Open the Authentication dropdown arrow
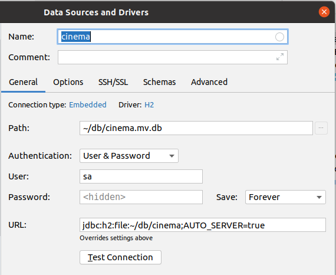Screen dimensions: 336x275 [x=172, y=156]
